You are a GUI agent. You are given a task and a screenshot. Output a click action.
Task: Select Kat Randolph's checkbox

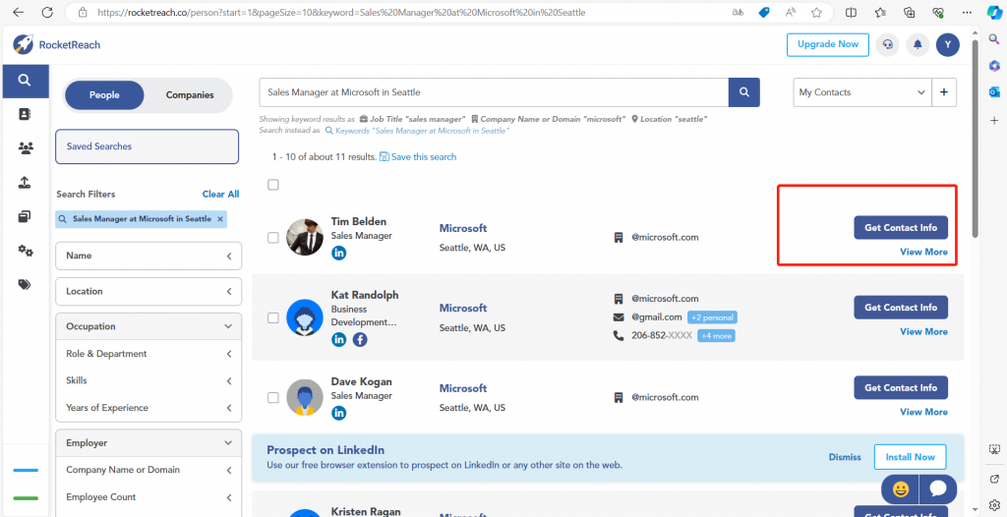click(x=273, y=317)
